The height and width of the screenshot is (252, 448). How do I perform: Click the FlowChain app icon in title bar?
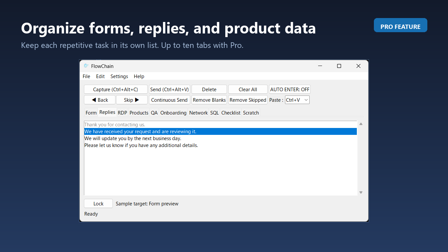pyautogui.click(x=86, y=66)
